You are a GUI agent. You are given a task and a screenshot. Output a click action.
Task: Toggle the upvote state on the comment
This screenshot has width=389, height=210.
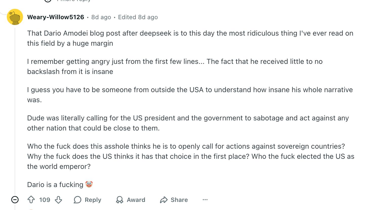click(x=31, y=200)
